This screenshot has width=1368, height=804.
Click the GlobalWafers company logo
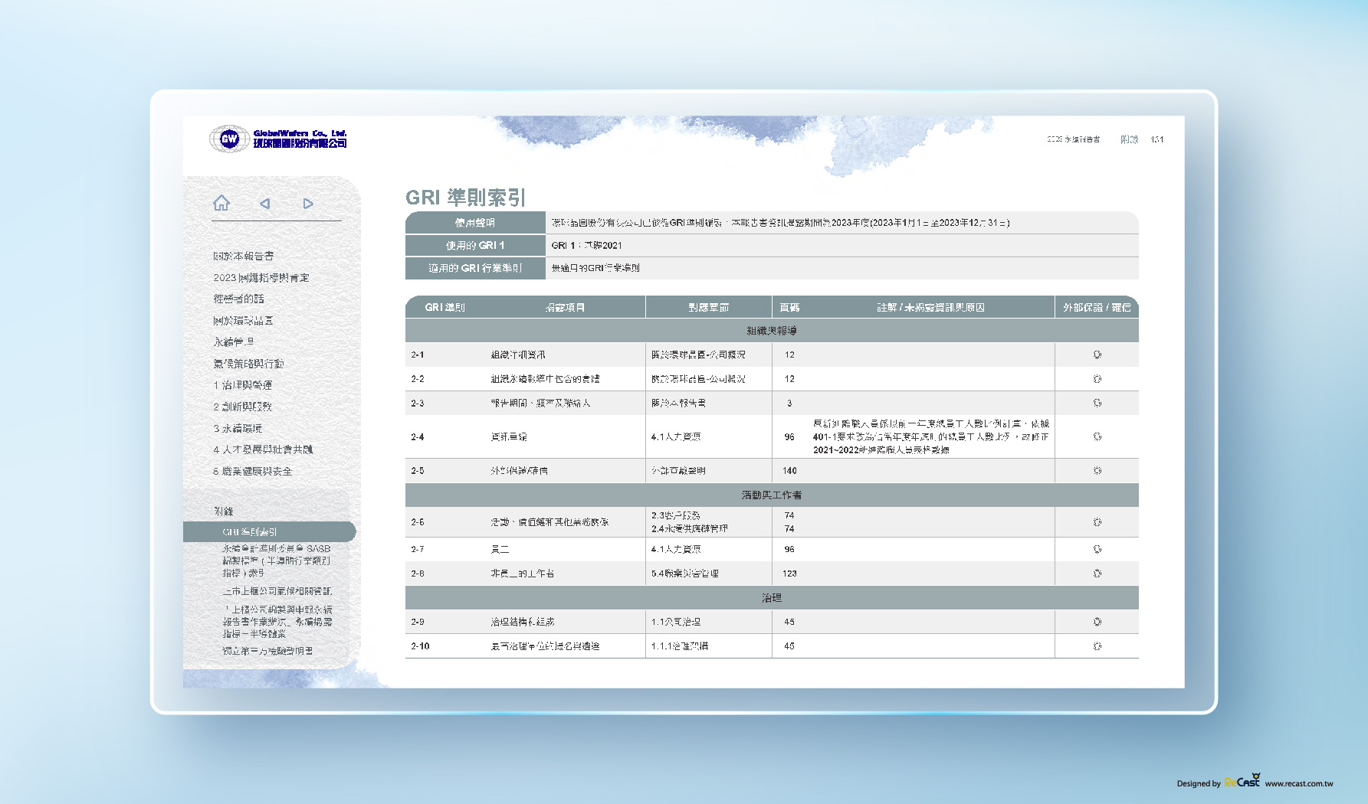click(x=278, y=139)
